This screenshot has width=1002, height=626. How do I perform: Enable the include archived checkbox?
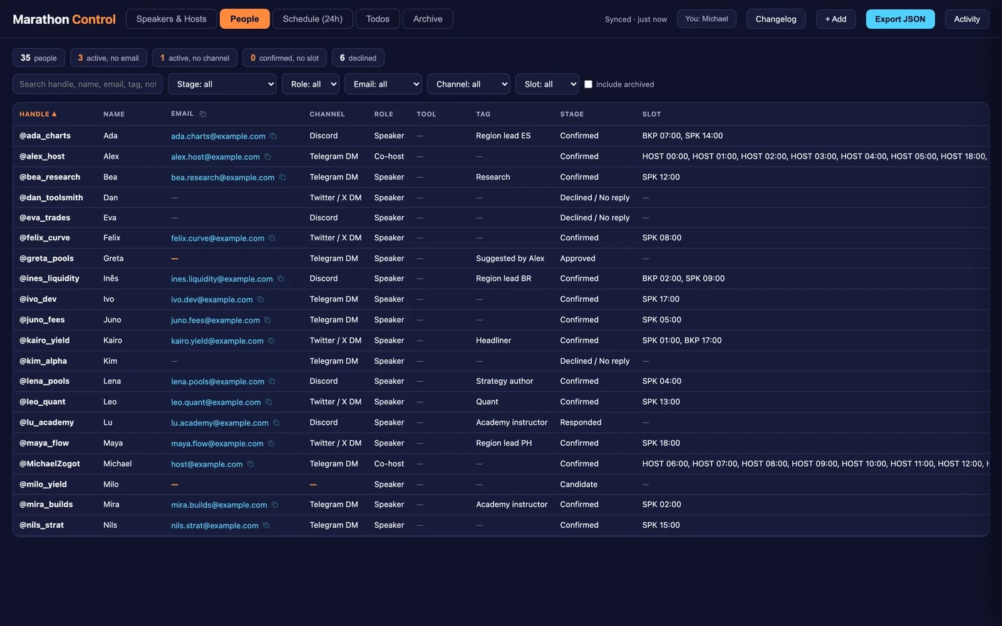(x=588, y=84)
